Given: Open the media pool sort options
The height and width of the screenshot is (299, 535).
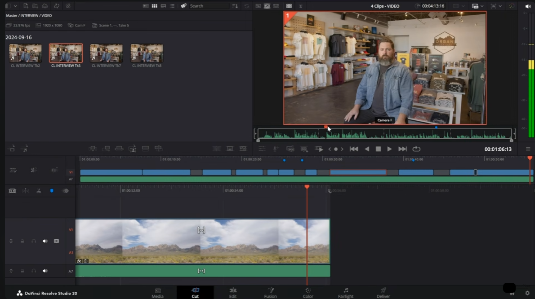Looking at the screenshot, I should tap(235, 6).
